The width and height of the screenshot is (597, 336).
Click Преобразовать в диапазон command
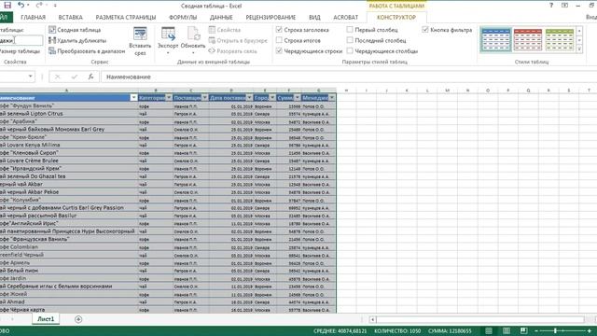(87, 51)
